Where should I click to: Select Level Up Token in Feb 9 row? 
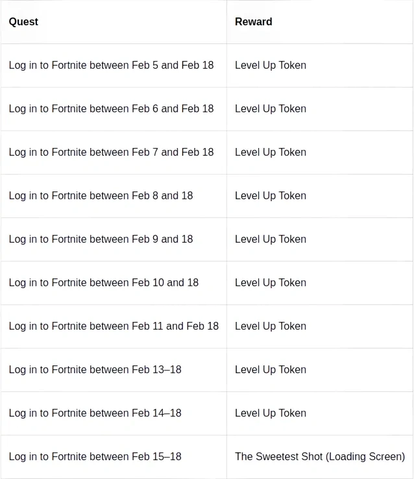pos(270,239)
